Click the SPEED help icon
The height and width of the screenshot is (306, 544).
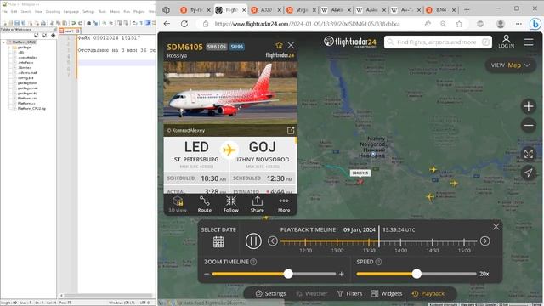[378, 262]
